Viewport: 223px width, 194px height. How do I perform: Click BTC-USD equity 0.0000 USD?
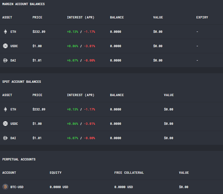(59, 187)
